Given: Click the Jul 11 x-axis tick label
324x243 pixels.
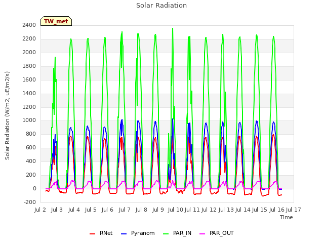Looking at the screenshot, I should (192, 210).
